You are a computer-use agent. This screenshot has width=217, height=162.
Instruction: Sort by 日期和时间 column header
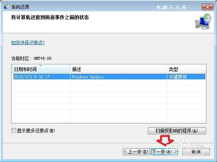coord(41,69)
